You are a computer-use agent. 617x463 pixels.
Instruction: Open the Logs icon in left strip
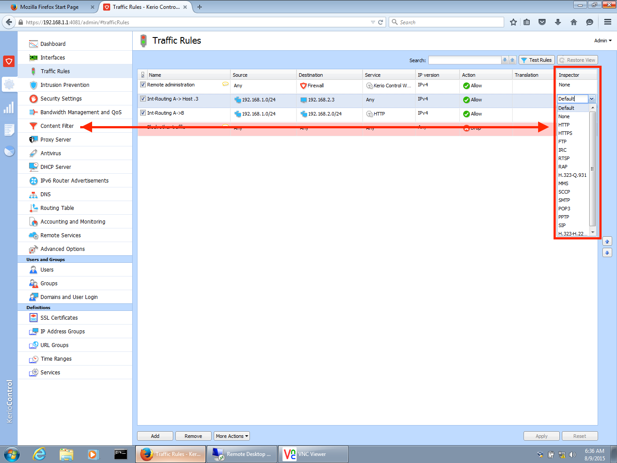pos(9,130)
